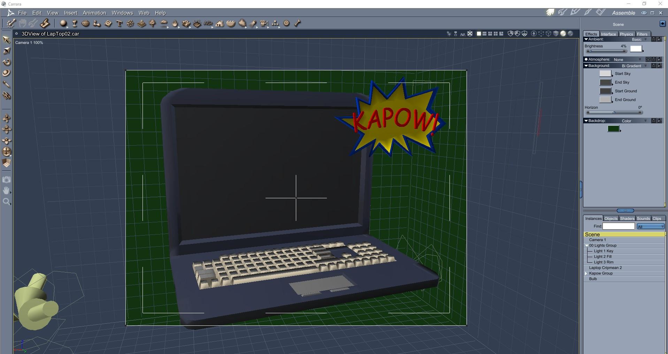Viewport: 668px width, 354px height.
Task: Open the File menu
Action: click(22, 13)
